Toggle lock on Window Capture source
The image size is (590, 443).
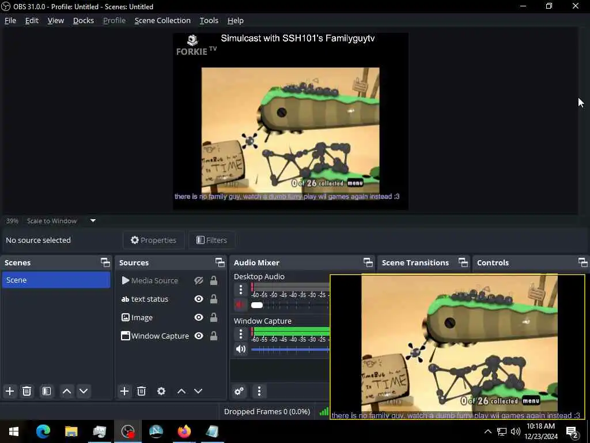pyautogui.click(x=213, y=336)
